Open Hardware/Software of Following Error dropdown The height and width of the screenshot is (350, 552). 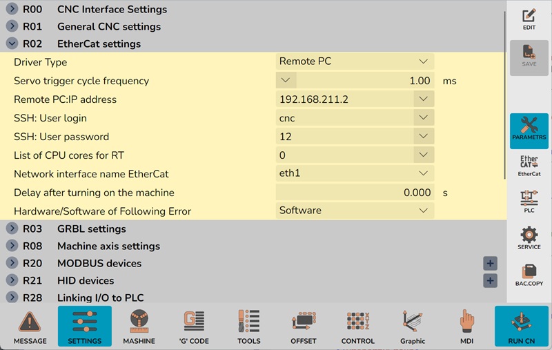[355, 210]
